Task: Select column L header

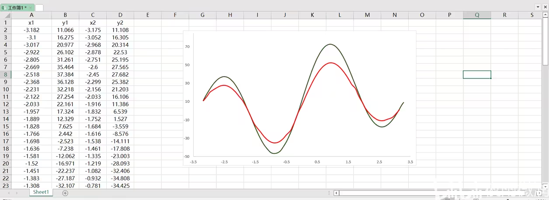Action: (x=340, y=15)
